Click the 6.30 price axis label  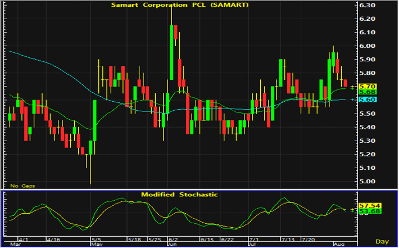pos(367,5)
